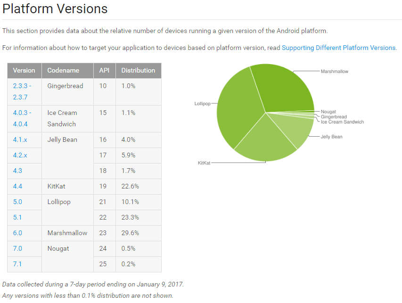Viewport: 402px width, 303px height.
Task: Select the Nougat codename cell
Action: [x=67, y=256]
